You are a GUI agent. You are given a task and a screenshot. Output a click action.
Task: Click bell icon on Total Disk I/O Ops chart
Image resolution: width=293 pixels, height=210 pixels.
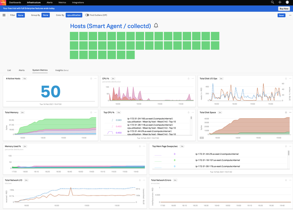coord(286,79)
